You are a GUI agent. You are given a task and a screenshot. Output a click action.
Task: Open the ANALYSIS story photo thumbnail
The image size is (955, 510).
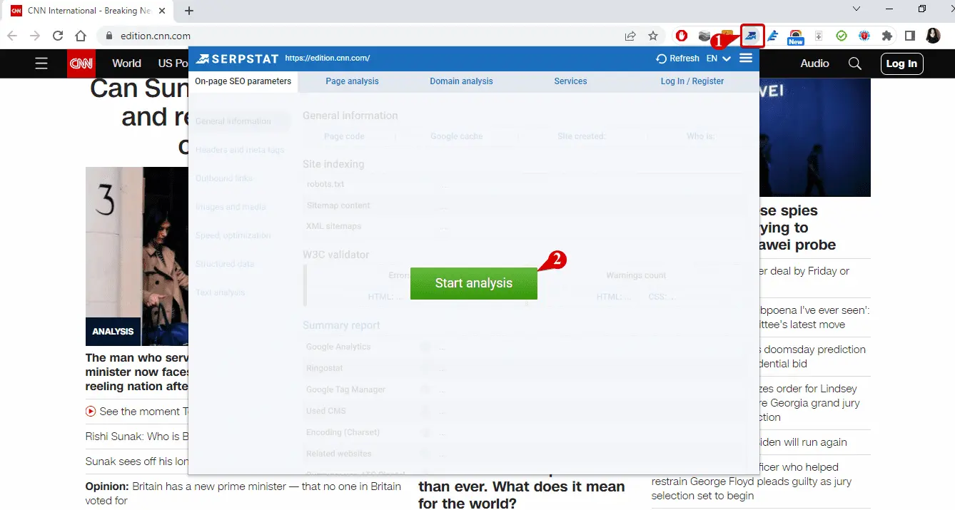pyautogui.click(x=137, y=257)
